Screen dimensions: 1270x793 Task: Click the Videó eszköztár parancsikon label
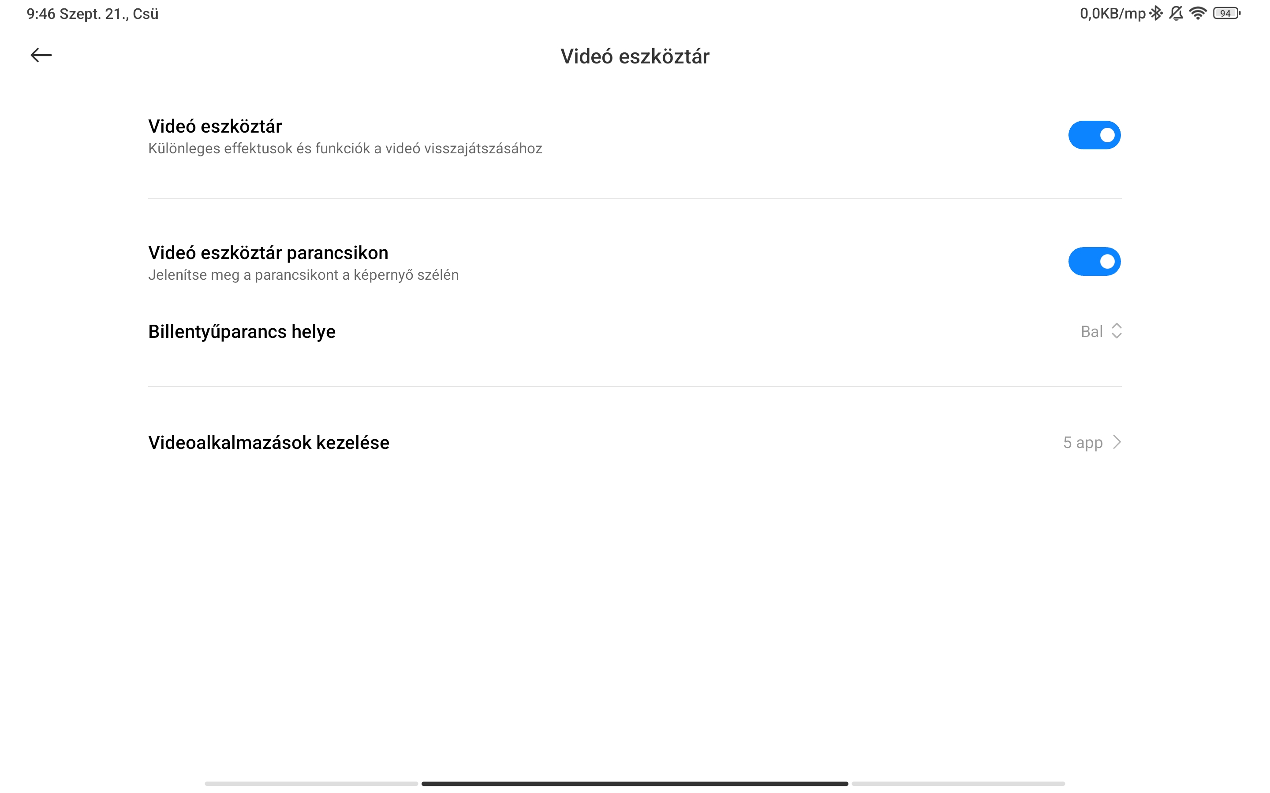(x=268, y=253)
